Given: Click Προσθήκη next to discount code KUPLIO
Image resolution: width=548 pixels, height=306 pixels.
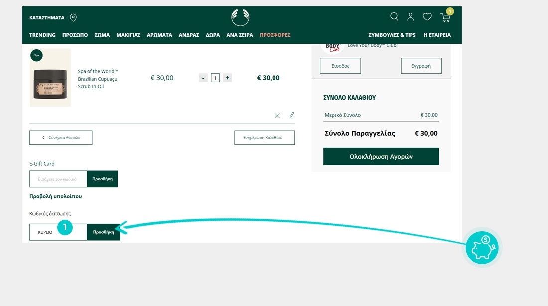Looking at the screenshot, I should pyautogui.click(x=104, y=232).
